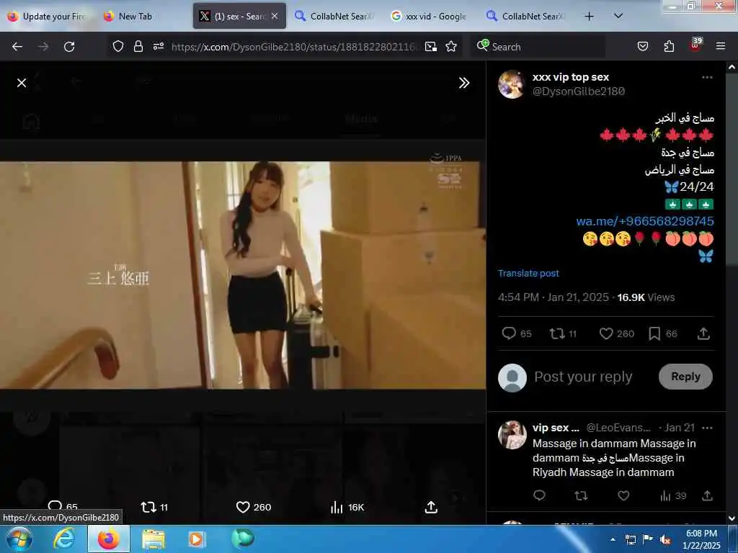Switch to first CollabNet SearX tab
Image resolution: width=738 pixels, height=553 pixels.
(x=335, y=17)
